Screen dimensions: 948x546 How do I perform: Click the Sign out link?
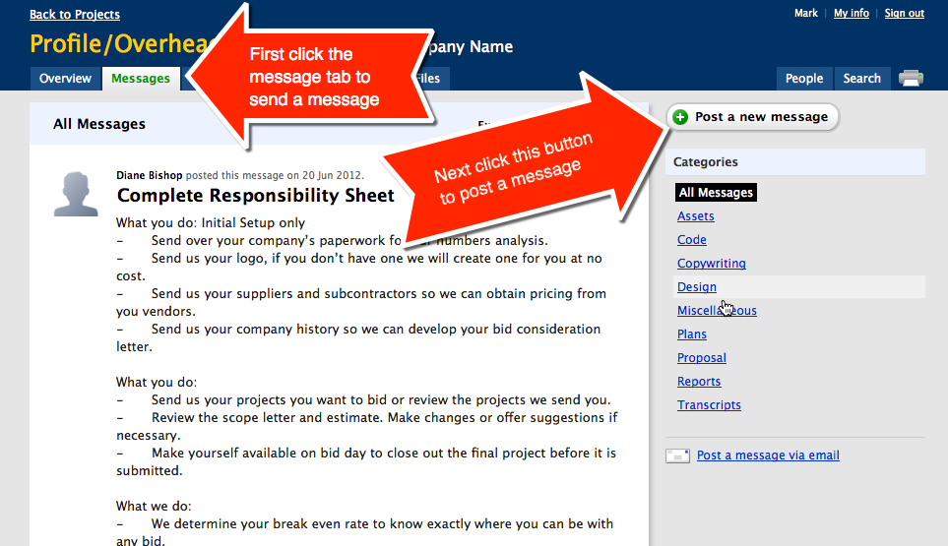(905, 14)
